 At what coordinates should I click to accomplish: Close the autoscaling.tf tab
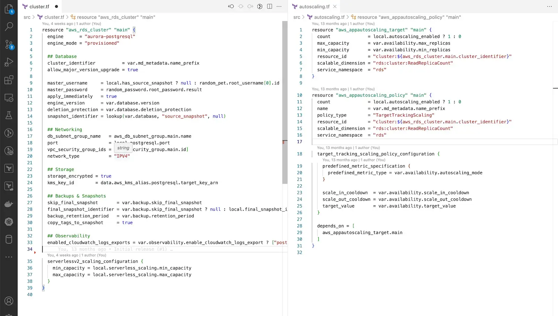(335, 7)
